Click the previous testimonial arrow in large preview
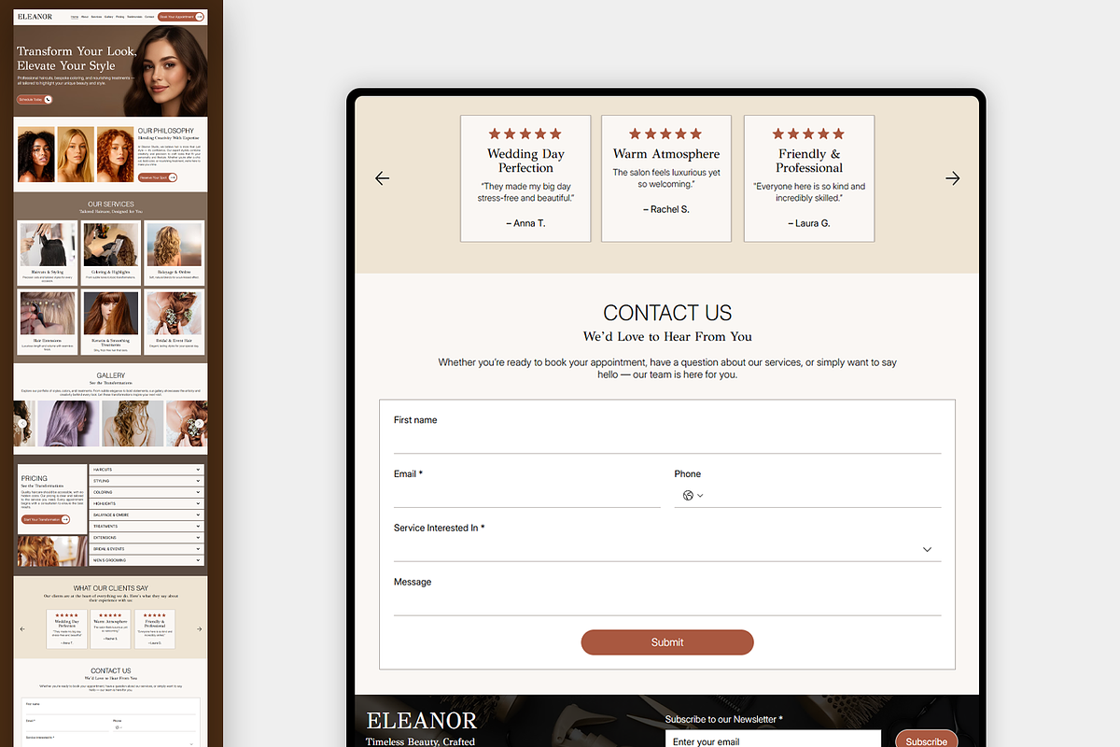 pos(382,178)
